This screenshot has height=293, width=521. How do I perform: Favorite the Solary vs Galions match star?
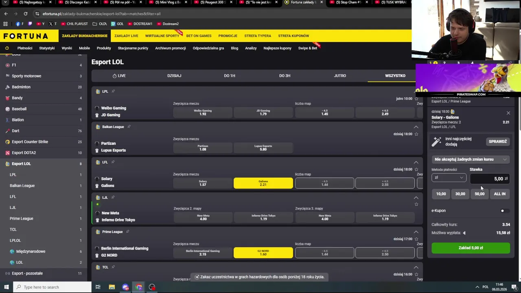pos(416,169)
